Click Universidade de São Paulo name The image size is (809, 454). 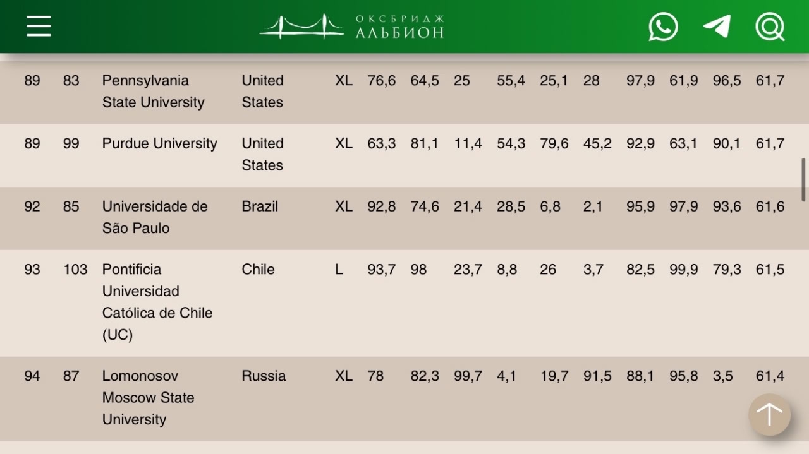155,217
